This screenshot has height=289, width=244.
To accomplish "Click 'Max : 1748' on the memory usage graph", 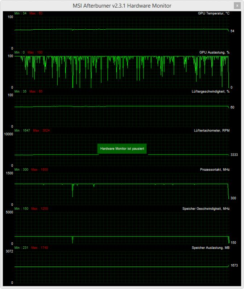I will pos(40,248).
